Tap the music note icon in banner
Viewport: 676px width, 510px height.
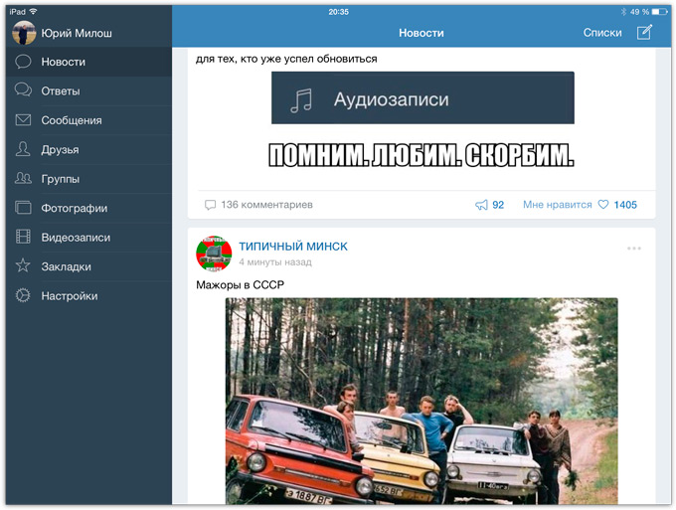[301, 100]
